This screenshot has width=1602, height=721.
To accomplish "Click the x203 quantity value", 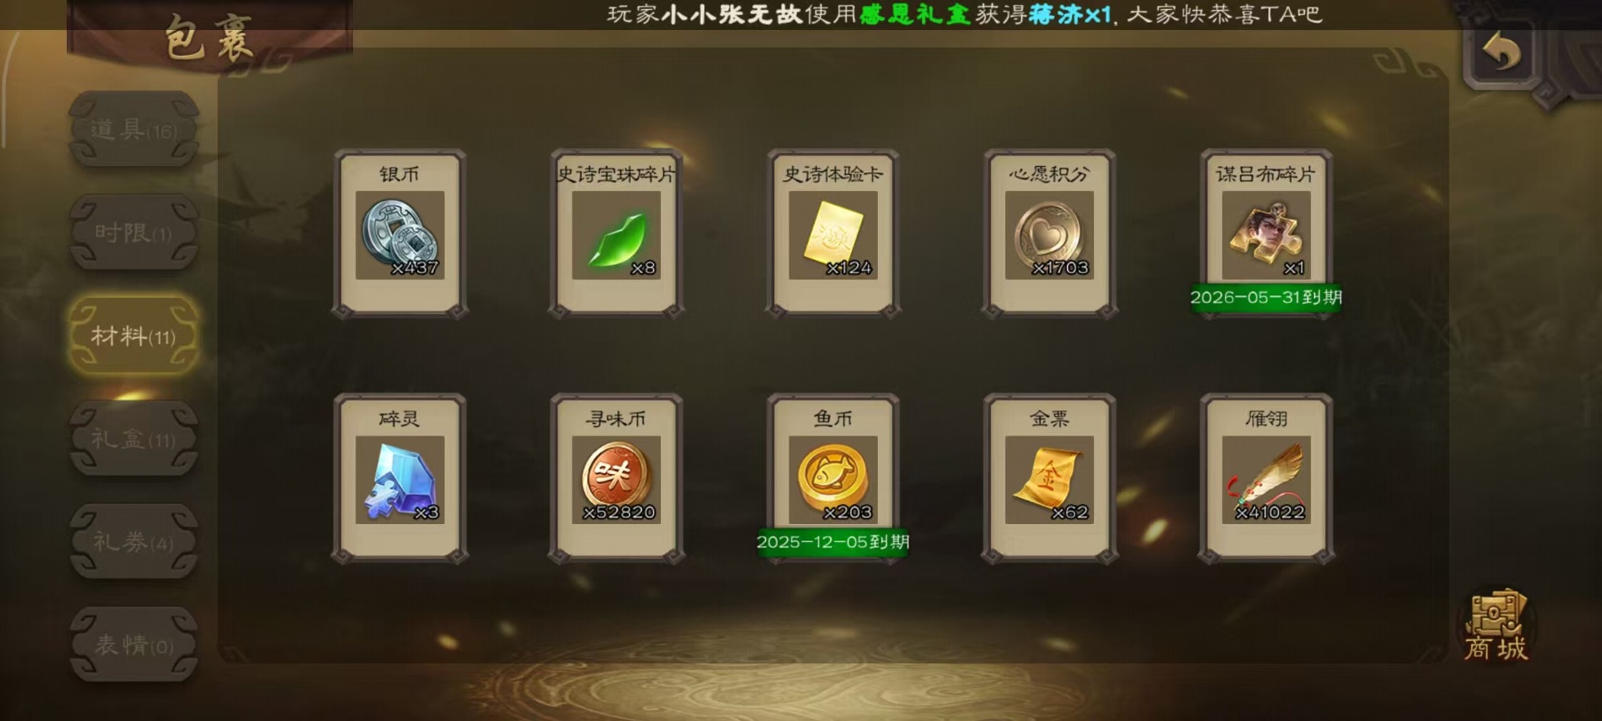I will click(x=848, y=512).
